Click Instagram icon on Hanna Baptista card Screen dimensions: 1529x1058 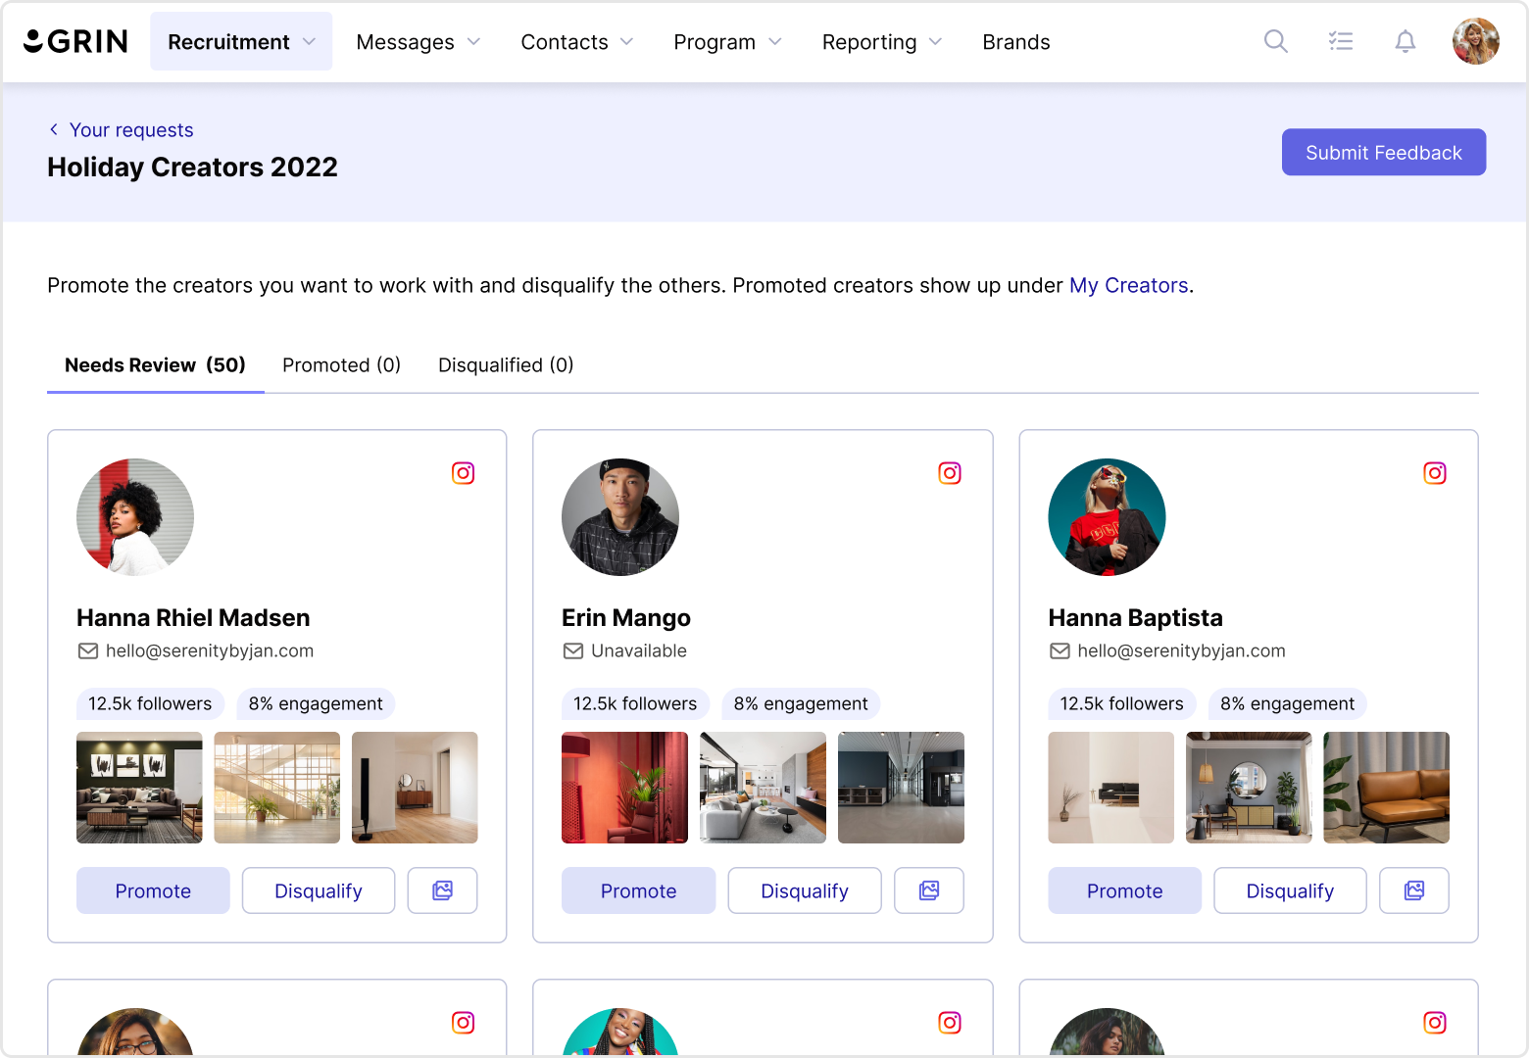[x=1435, y=473]
